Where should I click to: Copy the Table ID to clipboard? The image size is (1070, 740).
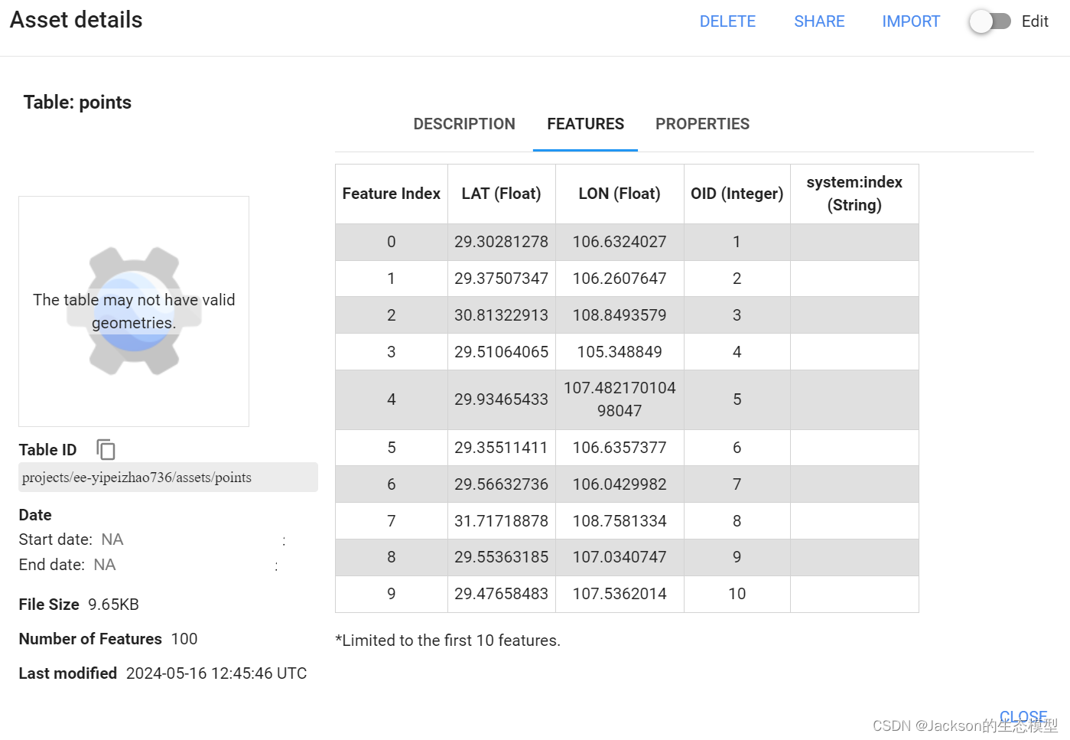tap(106, 449)
